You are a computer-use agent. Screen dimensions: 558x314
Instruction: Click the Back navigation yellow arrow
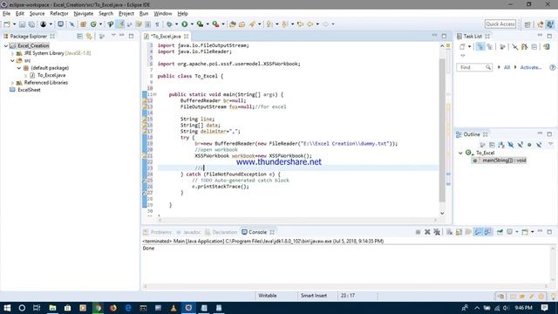(310, 24)
